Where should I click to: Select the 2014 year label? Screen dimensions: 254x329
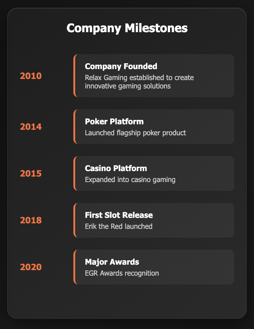(x=31, y=127)
